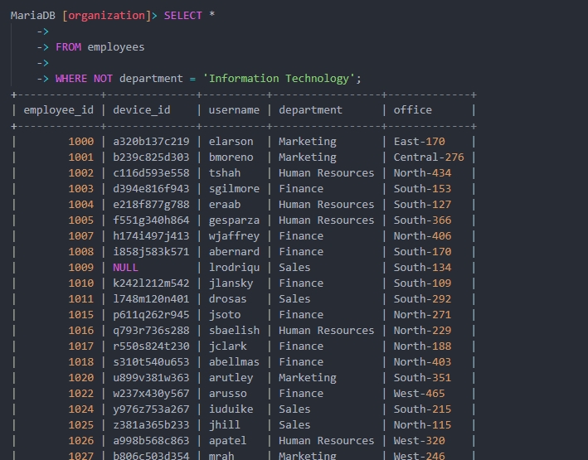Click the NULL device_id value
The image size is (588, 460).
tap(125, 268)
